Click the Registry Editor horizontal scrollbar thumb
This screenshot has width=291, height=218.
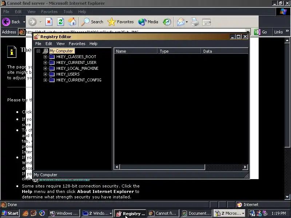(x=162, y=167)
